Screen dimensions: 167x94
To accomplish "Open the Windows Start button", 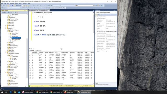I will tap(2, 92).
